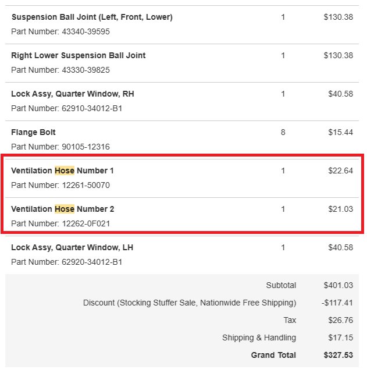Click part number 62910-34012-B1
367x373 pixels.
[x=92, y=108]
